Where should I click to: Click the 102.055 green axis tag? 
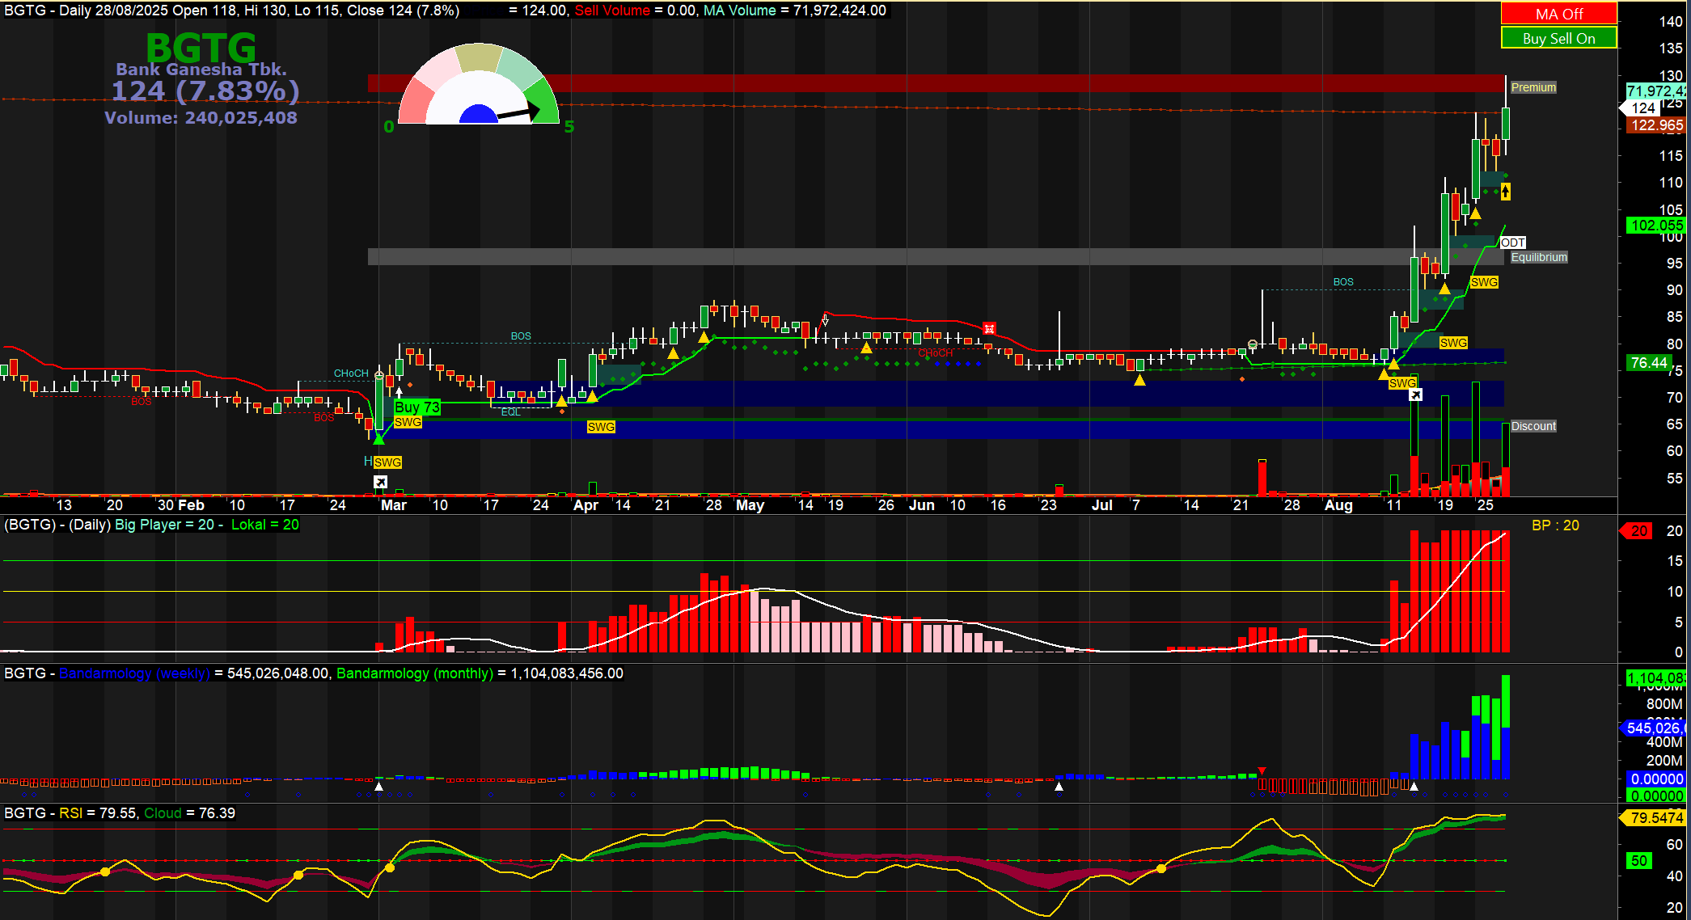[x=1656, y=226]
